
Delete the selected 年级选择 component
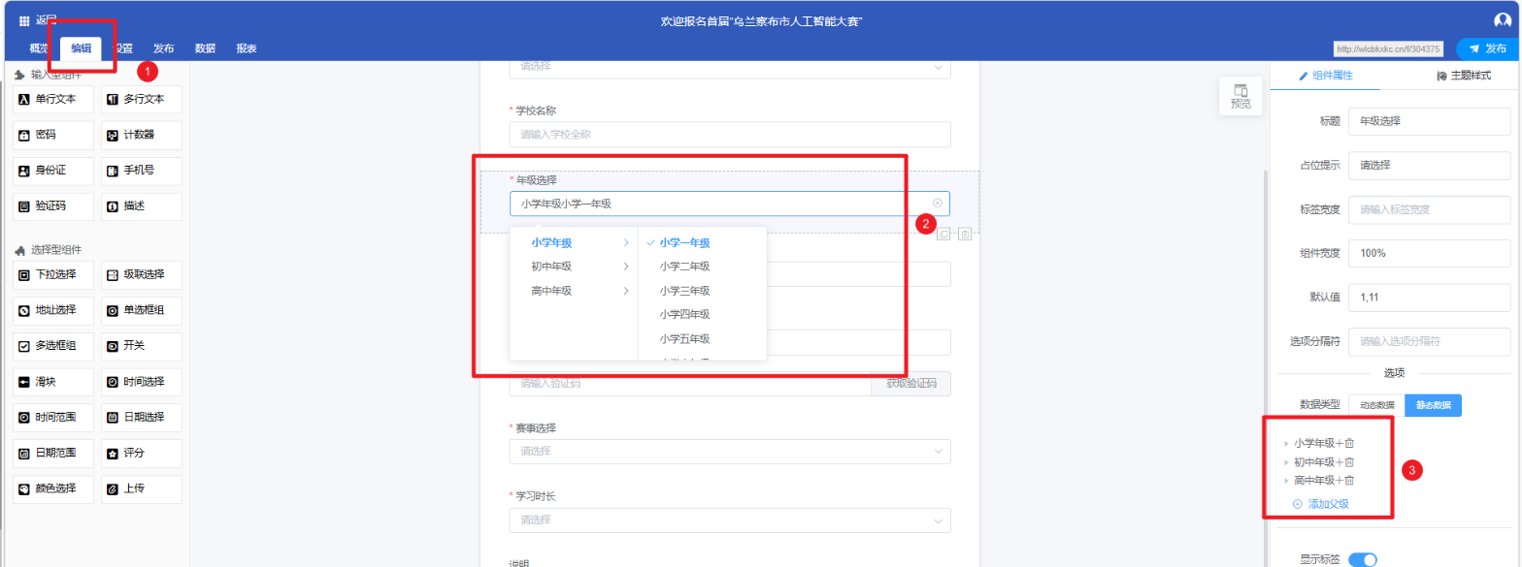[965, 235]
